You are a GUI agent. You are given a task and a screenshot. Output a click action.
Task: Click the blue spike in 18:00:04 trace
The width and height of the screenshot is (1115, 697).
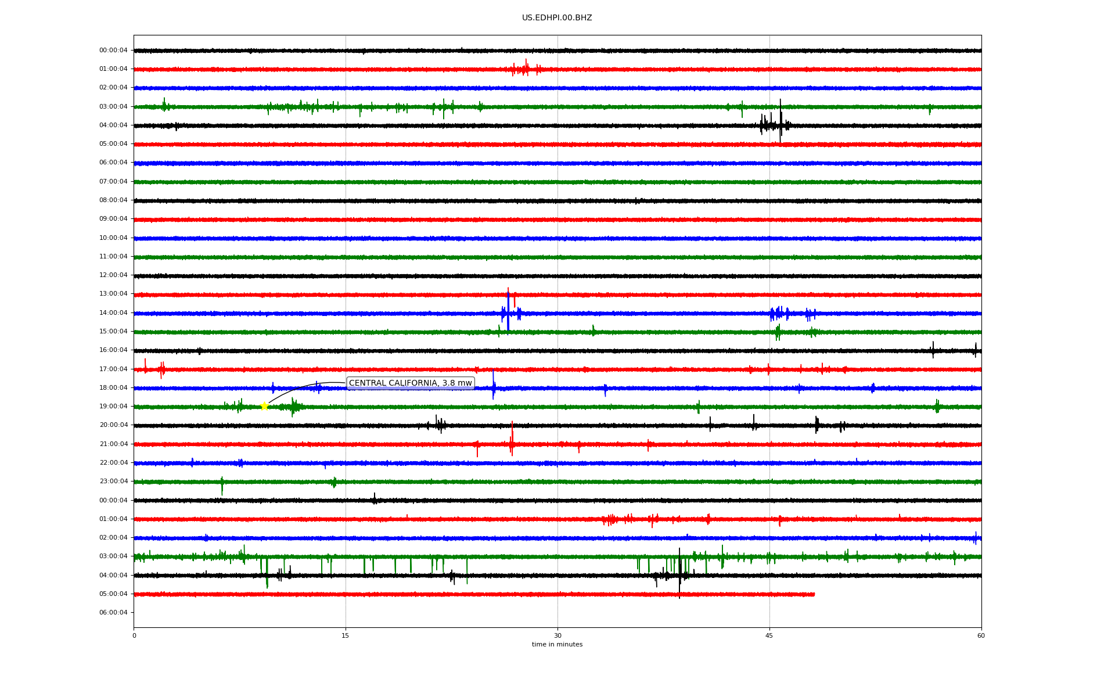click(x=494, y=386)
